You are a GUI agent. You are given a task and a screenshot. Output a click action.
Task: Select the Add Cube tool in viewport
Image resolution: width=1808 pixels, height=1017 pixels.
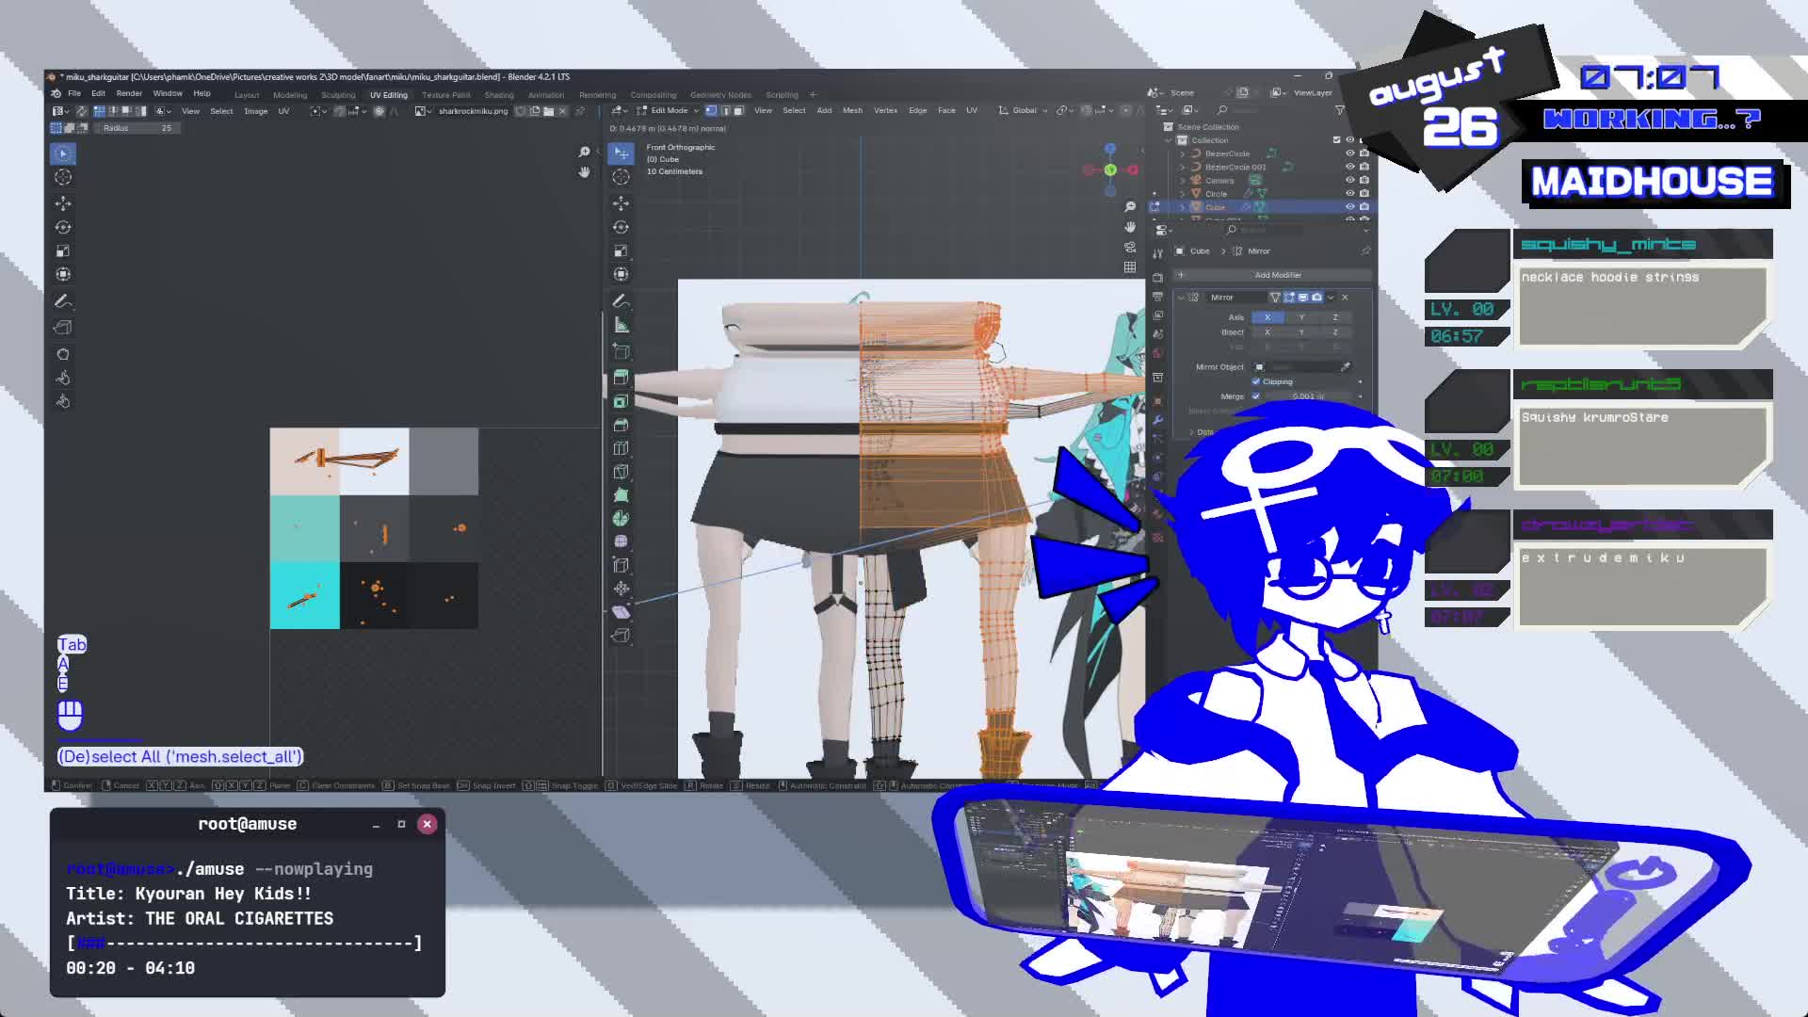621,351
